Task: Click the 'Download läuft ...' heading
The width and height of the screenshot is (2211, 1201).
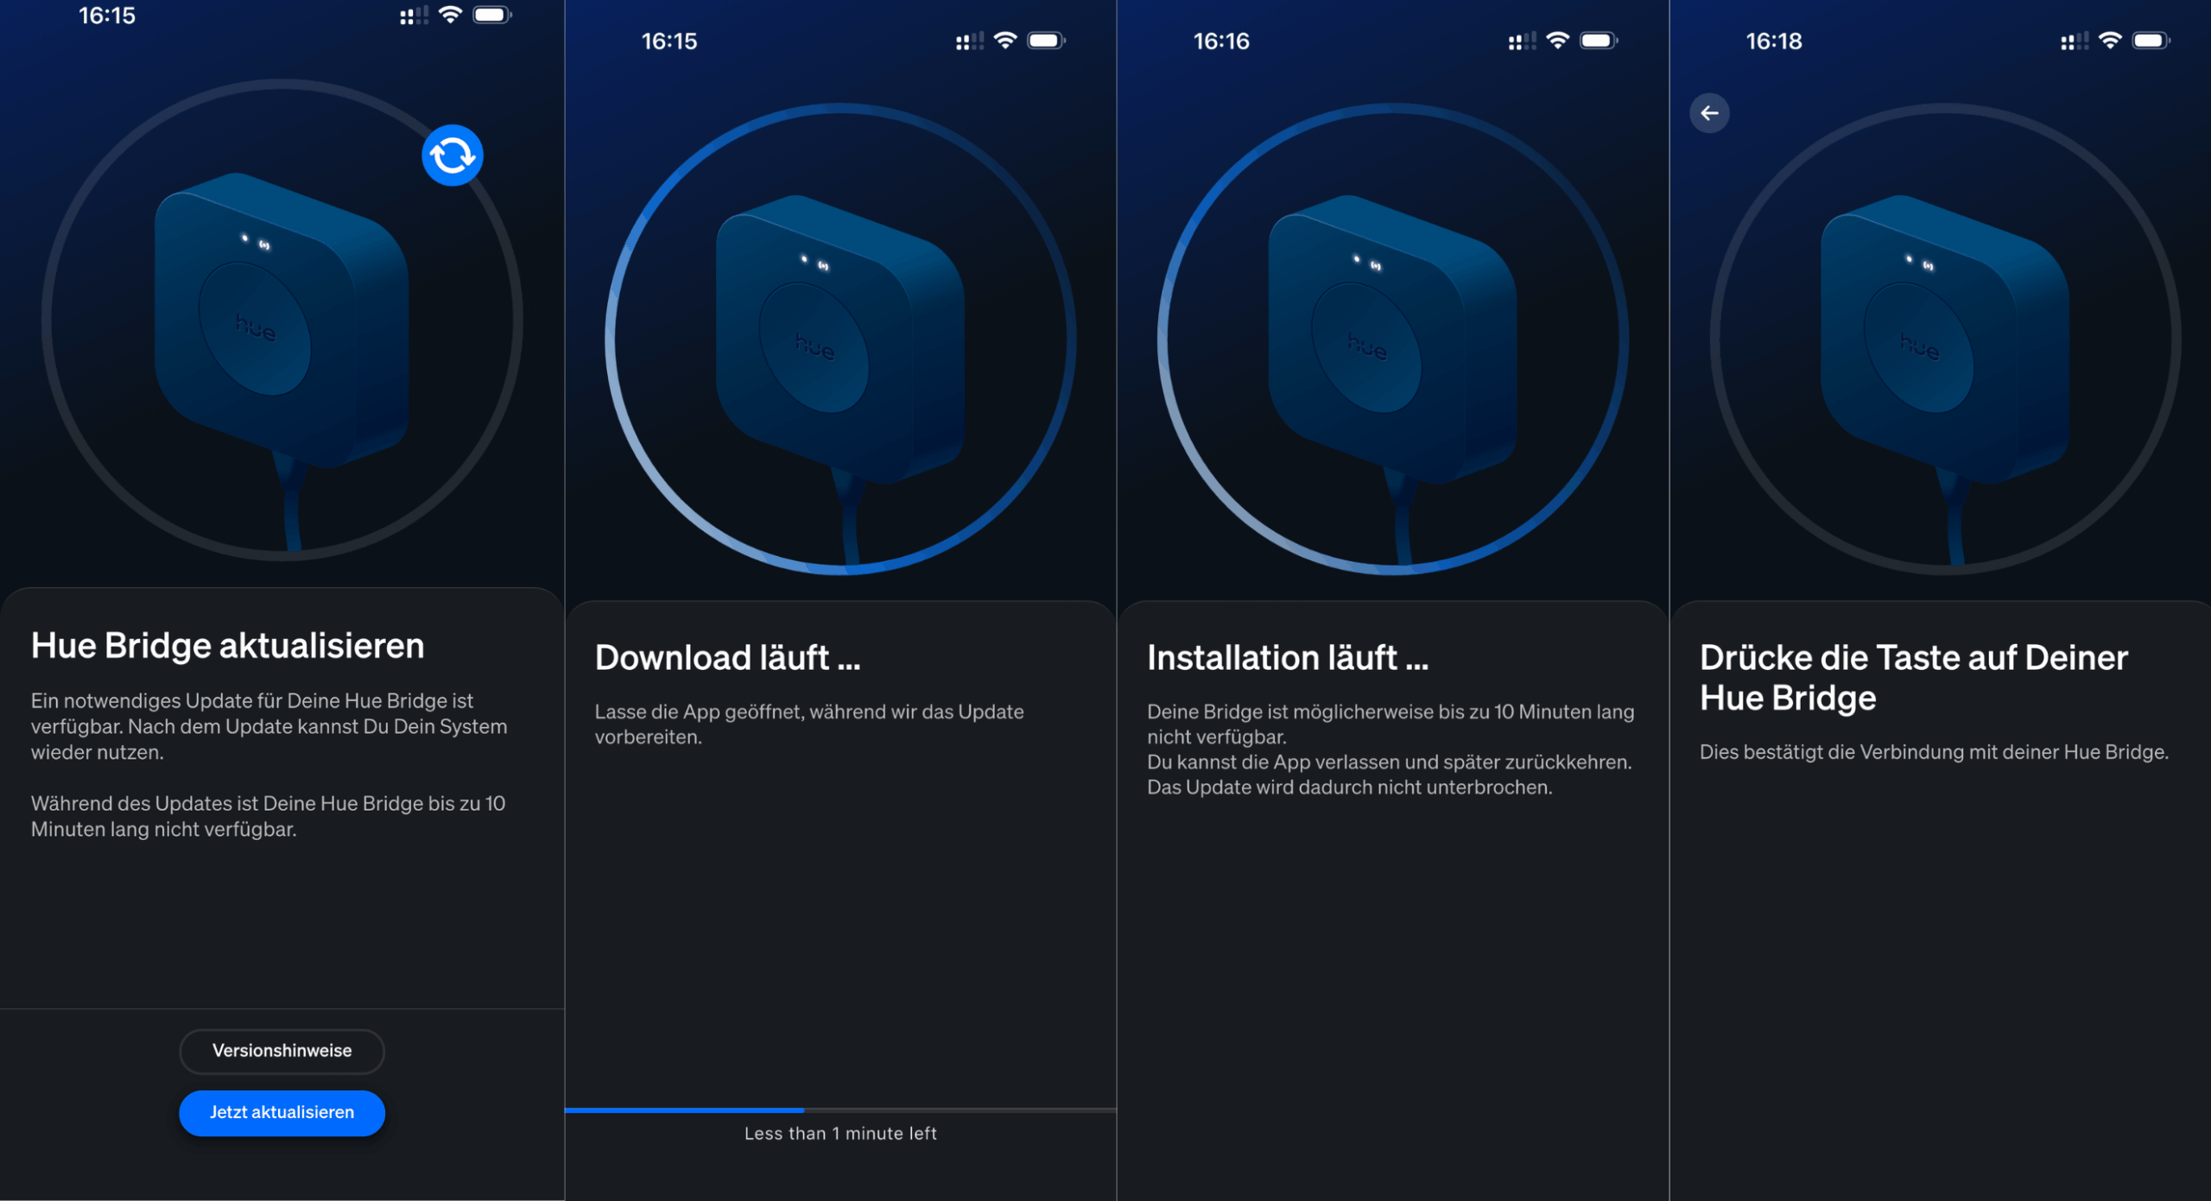Action: pos(727,658)
